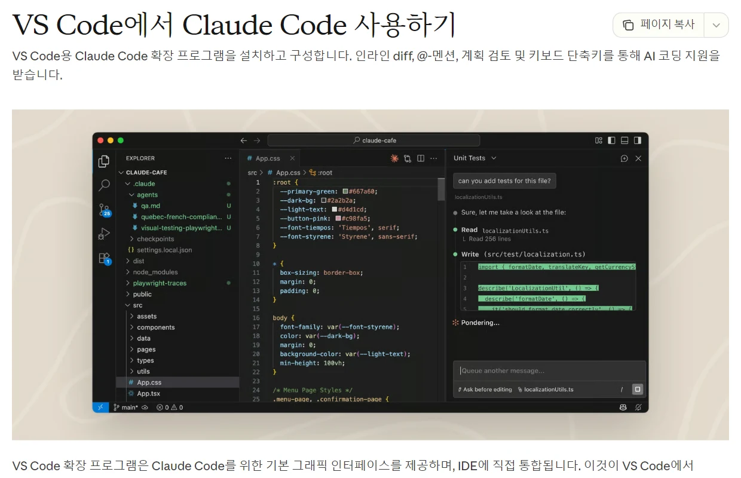Open the Search view in the activity bar
Viewport: 741px width, 478px height.
[x=104, y=185]
